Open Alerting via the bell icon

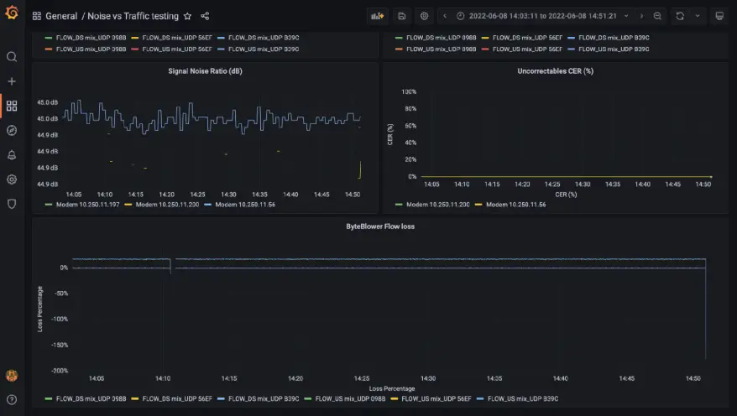pyautogui.click(x=12, y=155)
